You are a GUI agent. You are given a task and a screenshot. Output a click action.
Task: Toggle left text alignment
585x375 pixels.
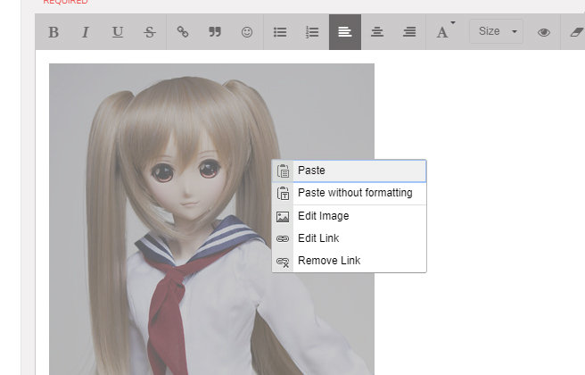(345, 32)
